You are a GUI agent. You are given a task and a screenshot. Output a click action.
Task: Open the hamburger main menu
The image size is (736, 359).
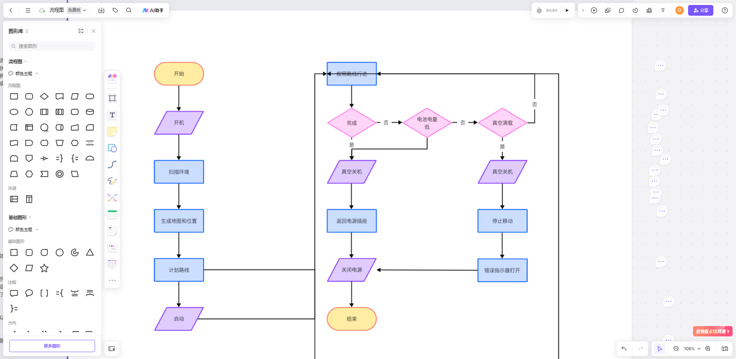click(28, 10)
